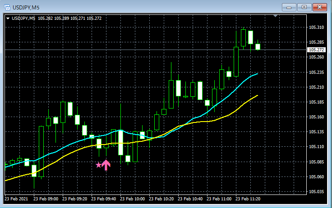This screenshot has width=332, height=208.
Task: Click the price scale label 105.185
Action: [316, 102]
